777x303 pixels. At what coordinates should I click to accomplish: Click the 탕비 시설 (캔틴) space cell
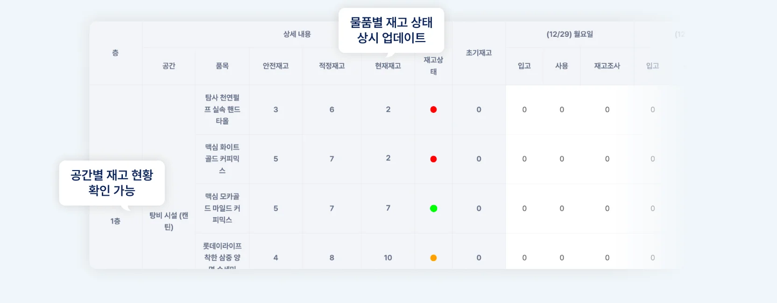169,221
